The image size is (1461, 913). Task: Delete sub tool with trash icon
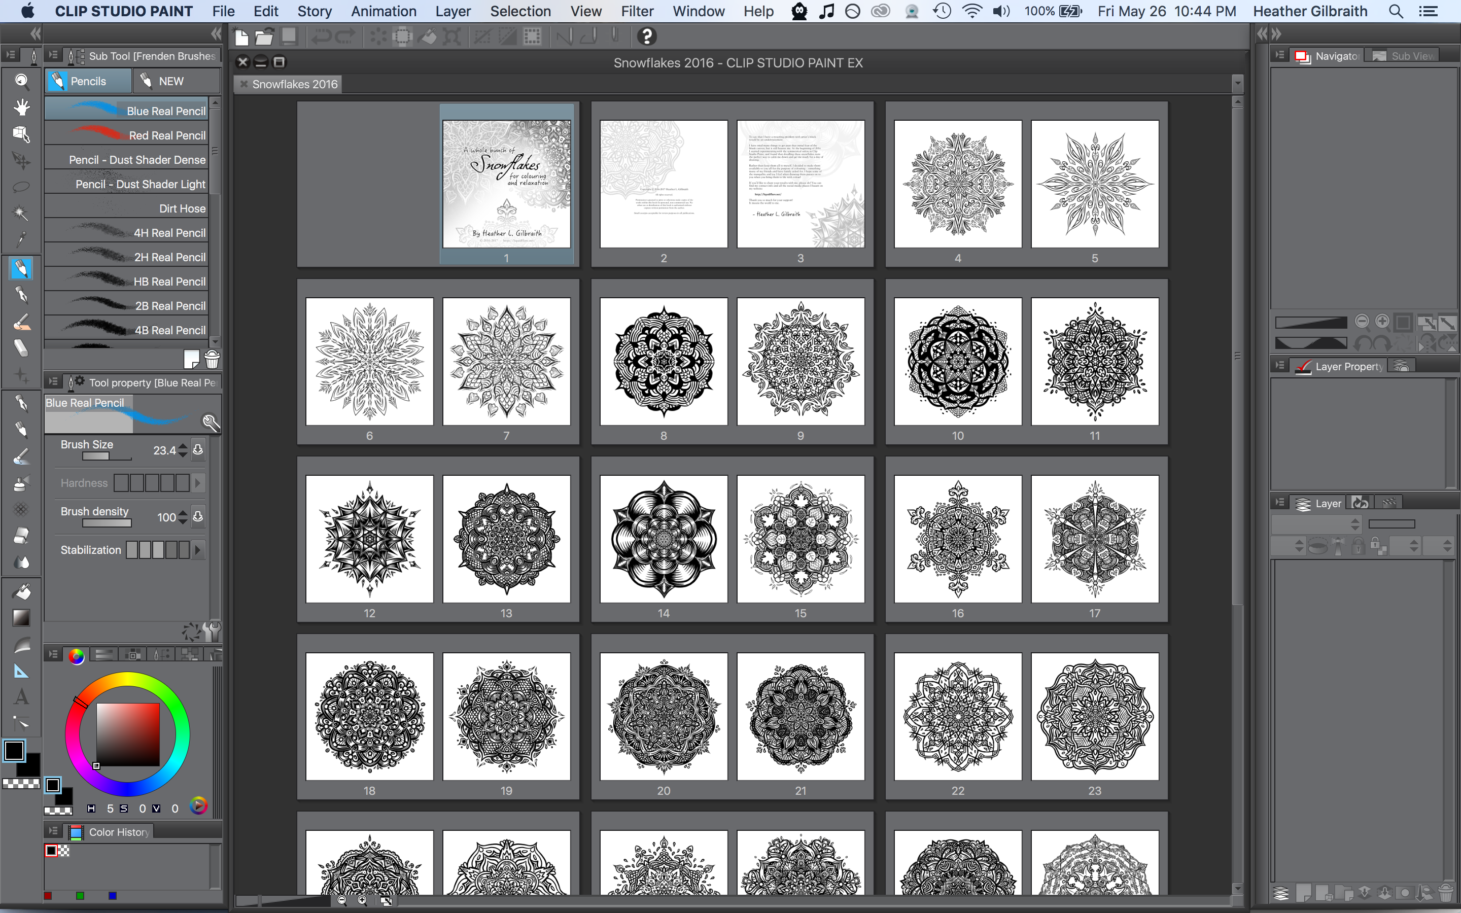click(x=212, y=359)
